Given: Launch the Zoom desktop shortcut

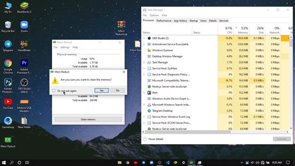Looking at the screenshot, I should tap(24, 27).
